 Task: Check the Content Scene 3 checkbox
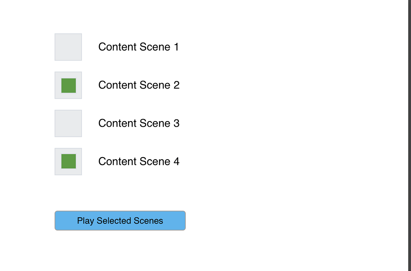[x=68, y=123]
